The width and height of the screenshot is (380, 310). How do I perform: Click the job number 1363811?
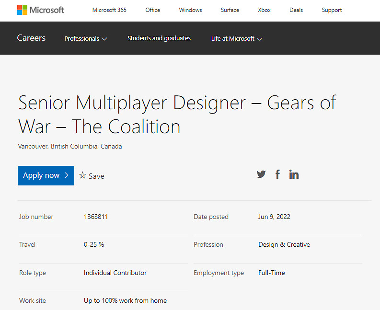(96, 217)
